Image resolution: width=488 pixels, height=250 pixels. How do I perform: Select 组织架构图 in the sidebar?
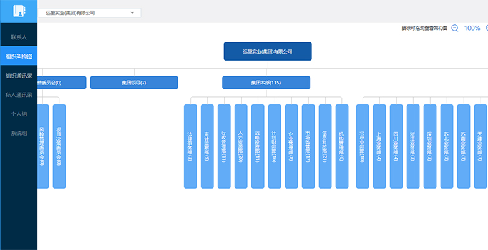coord(19,57)
